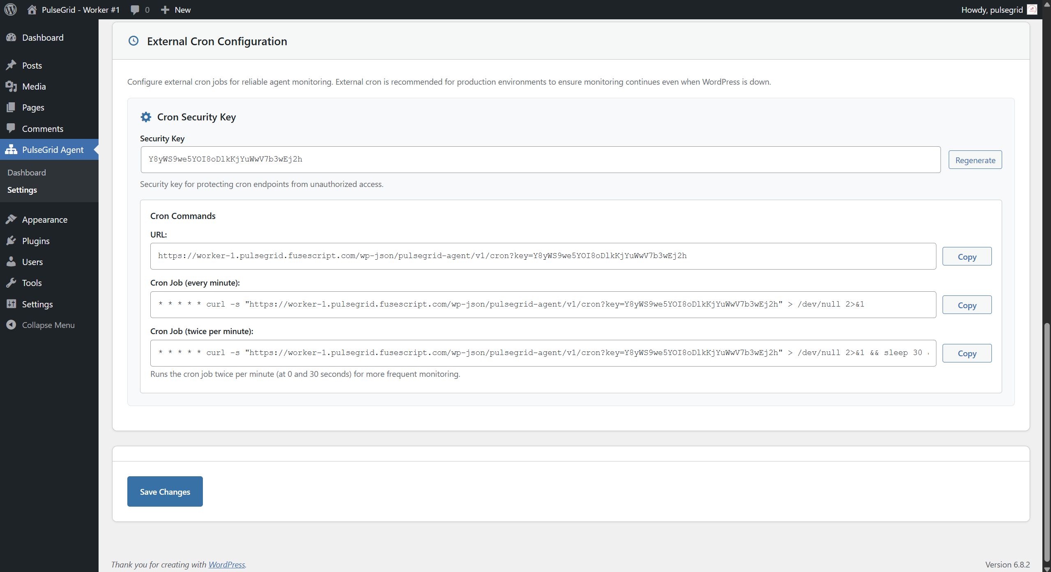Copy the every-minute cron job command
This screenshot has width=1051, height=572.
(966, 305)
